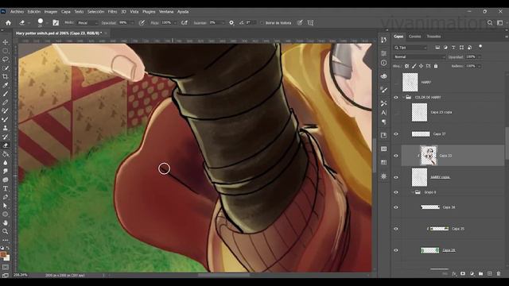Open the Filtro menu
Viewport: 509px width, 286px height.
pyautogui.click(x=112, y=11)
